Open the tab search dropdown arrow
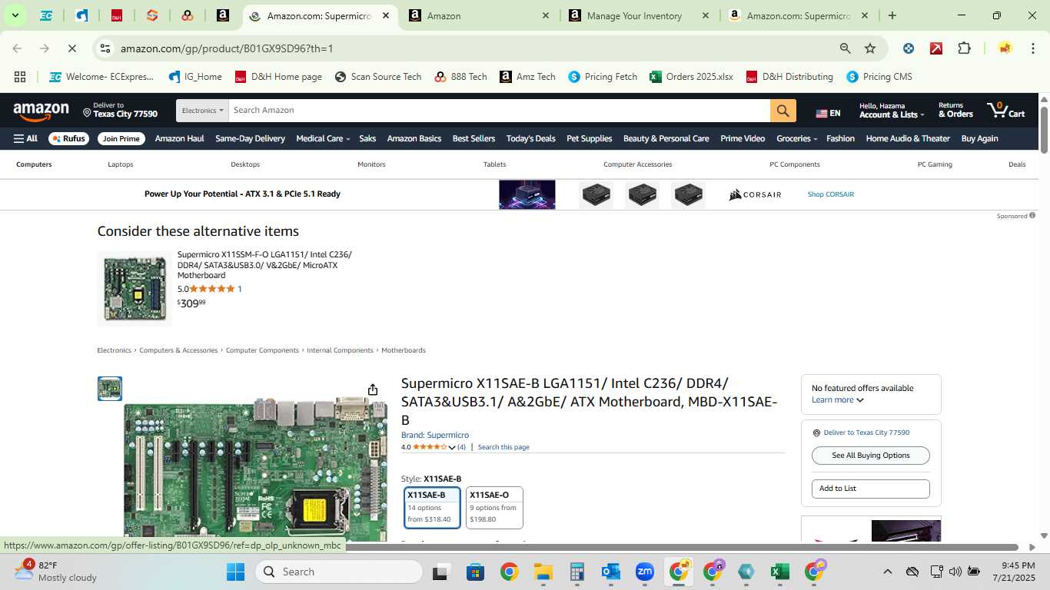 (x=15, y=15)
